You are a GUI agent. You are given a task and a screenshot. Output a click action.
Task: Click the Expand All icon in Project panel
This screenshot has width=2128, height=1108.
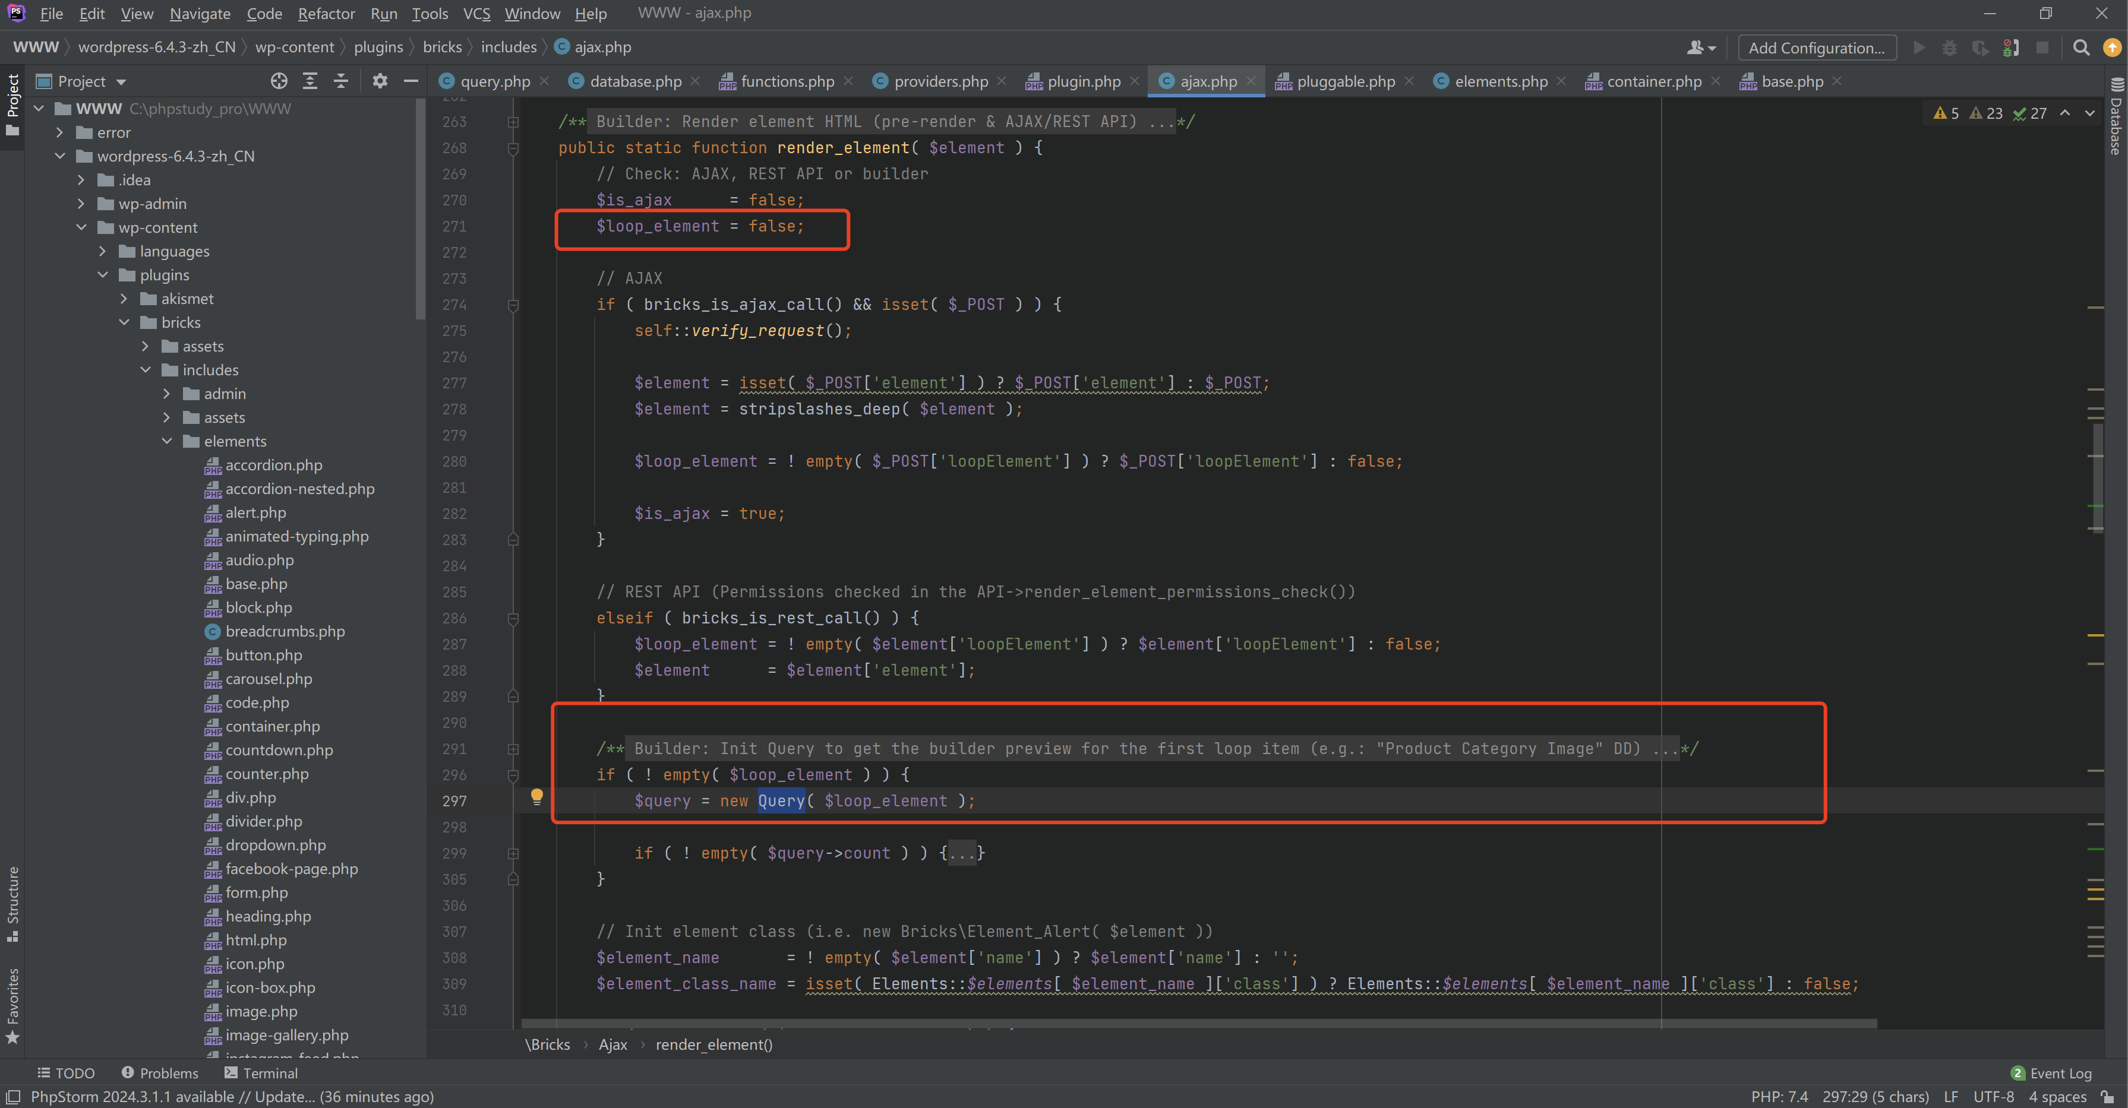[x=310, y=81]
